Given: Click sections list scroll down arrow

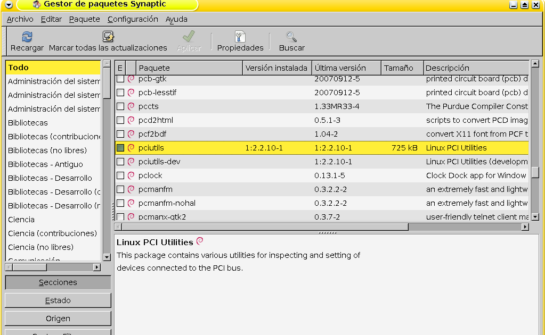Looking at the screenshot, I should pyautogui.click(x=107, y=257).
